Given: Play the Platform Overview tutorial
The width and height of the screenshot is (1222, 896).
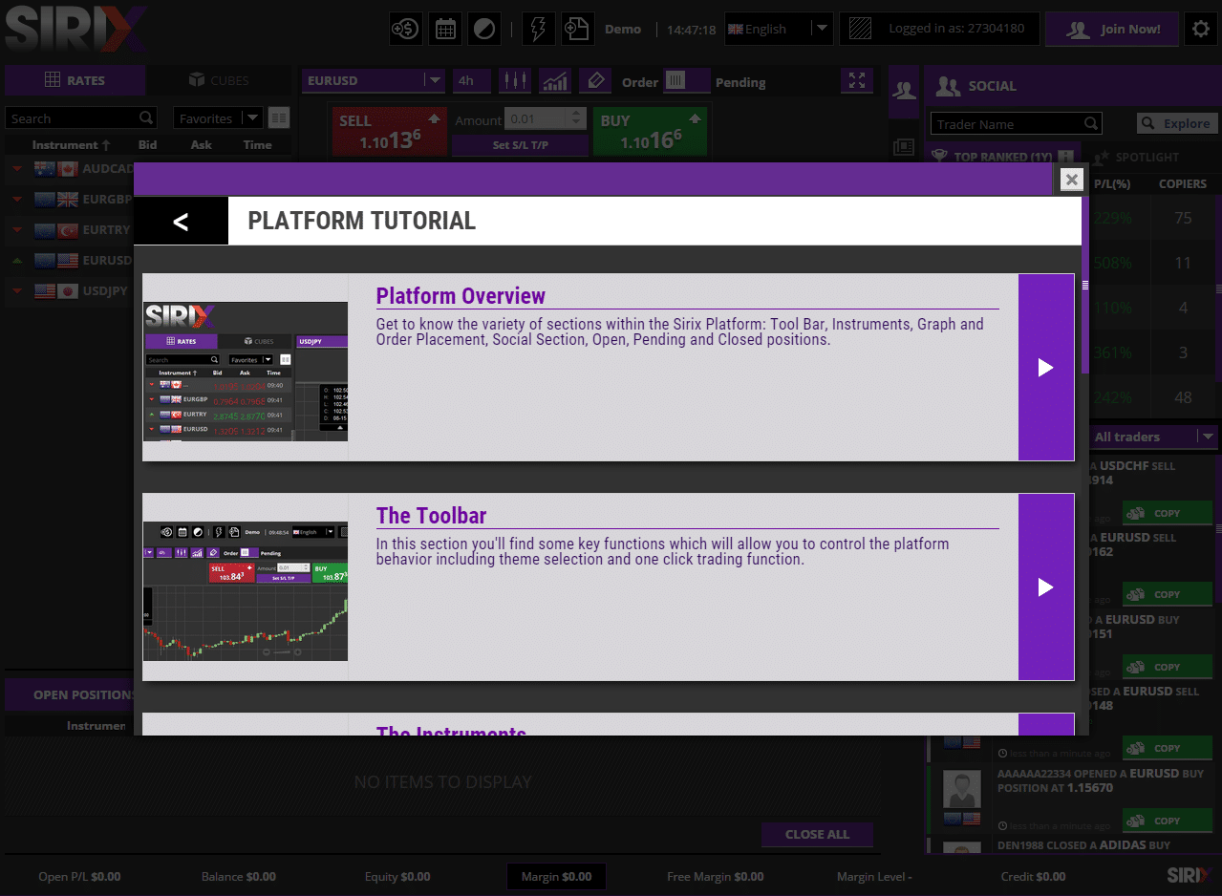Looking at the screenshot, I should pos(1046,368).
